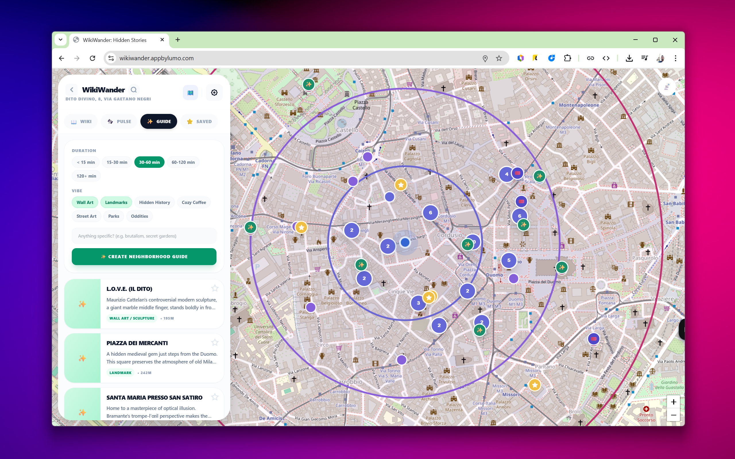Zoom in on the map
Image resolution: width=735 pixels, height=459 pixels.
pos(673,402)
